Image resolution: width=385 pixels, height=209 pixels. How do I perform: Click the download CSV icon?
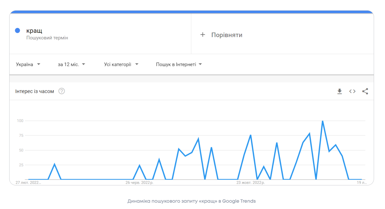tap(340, 91)
